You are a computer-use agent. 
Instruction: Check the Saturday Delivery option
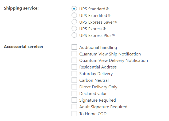(74, 74)
